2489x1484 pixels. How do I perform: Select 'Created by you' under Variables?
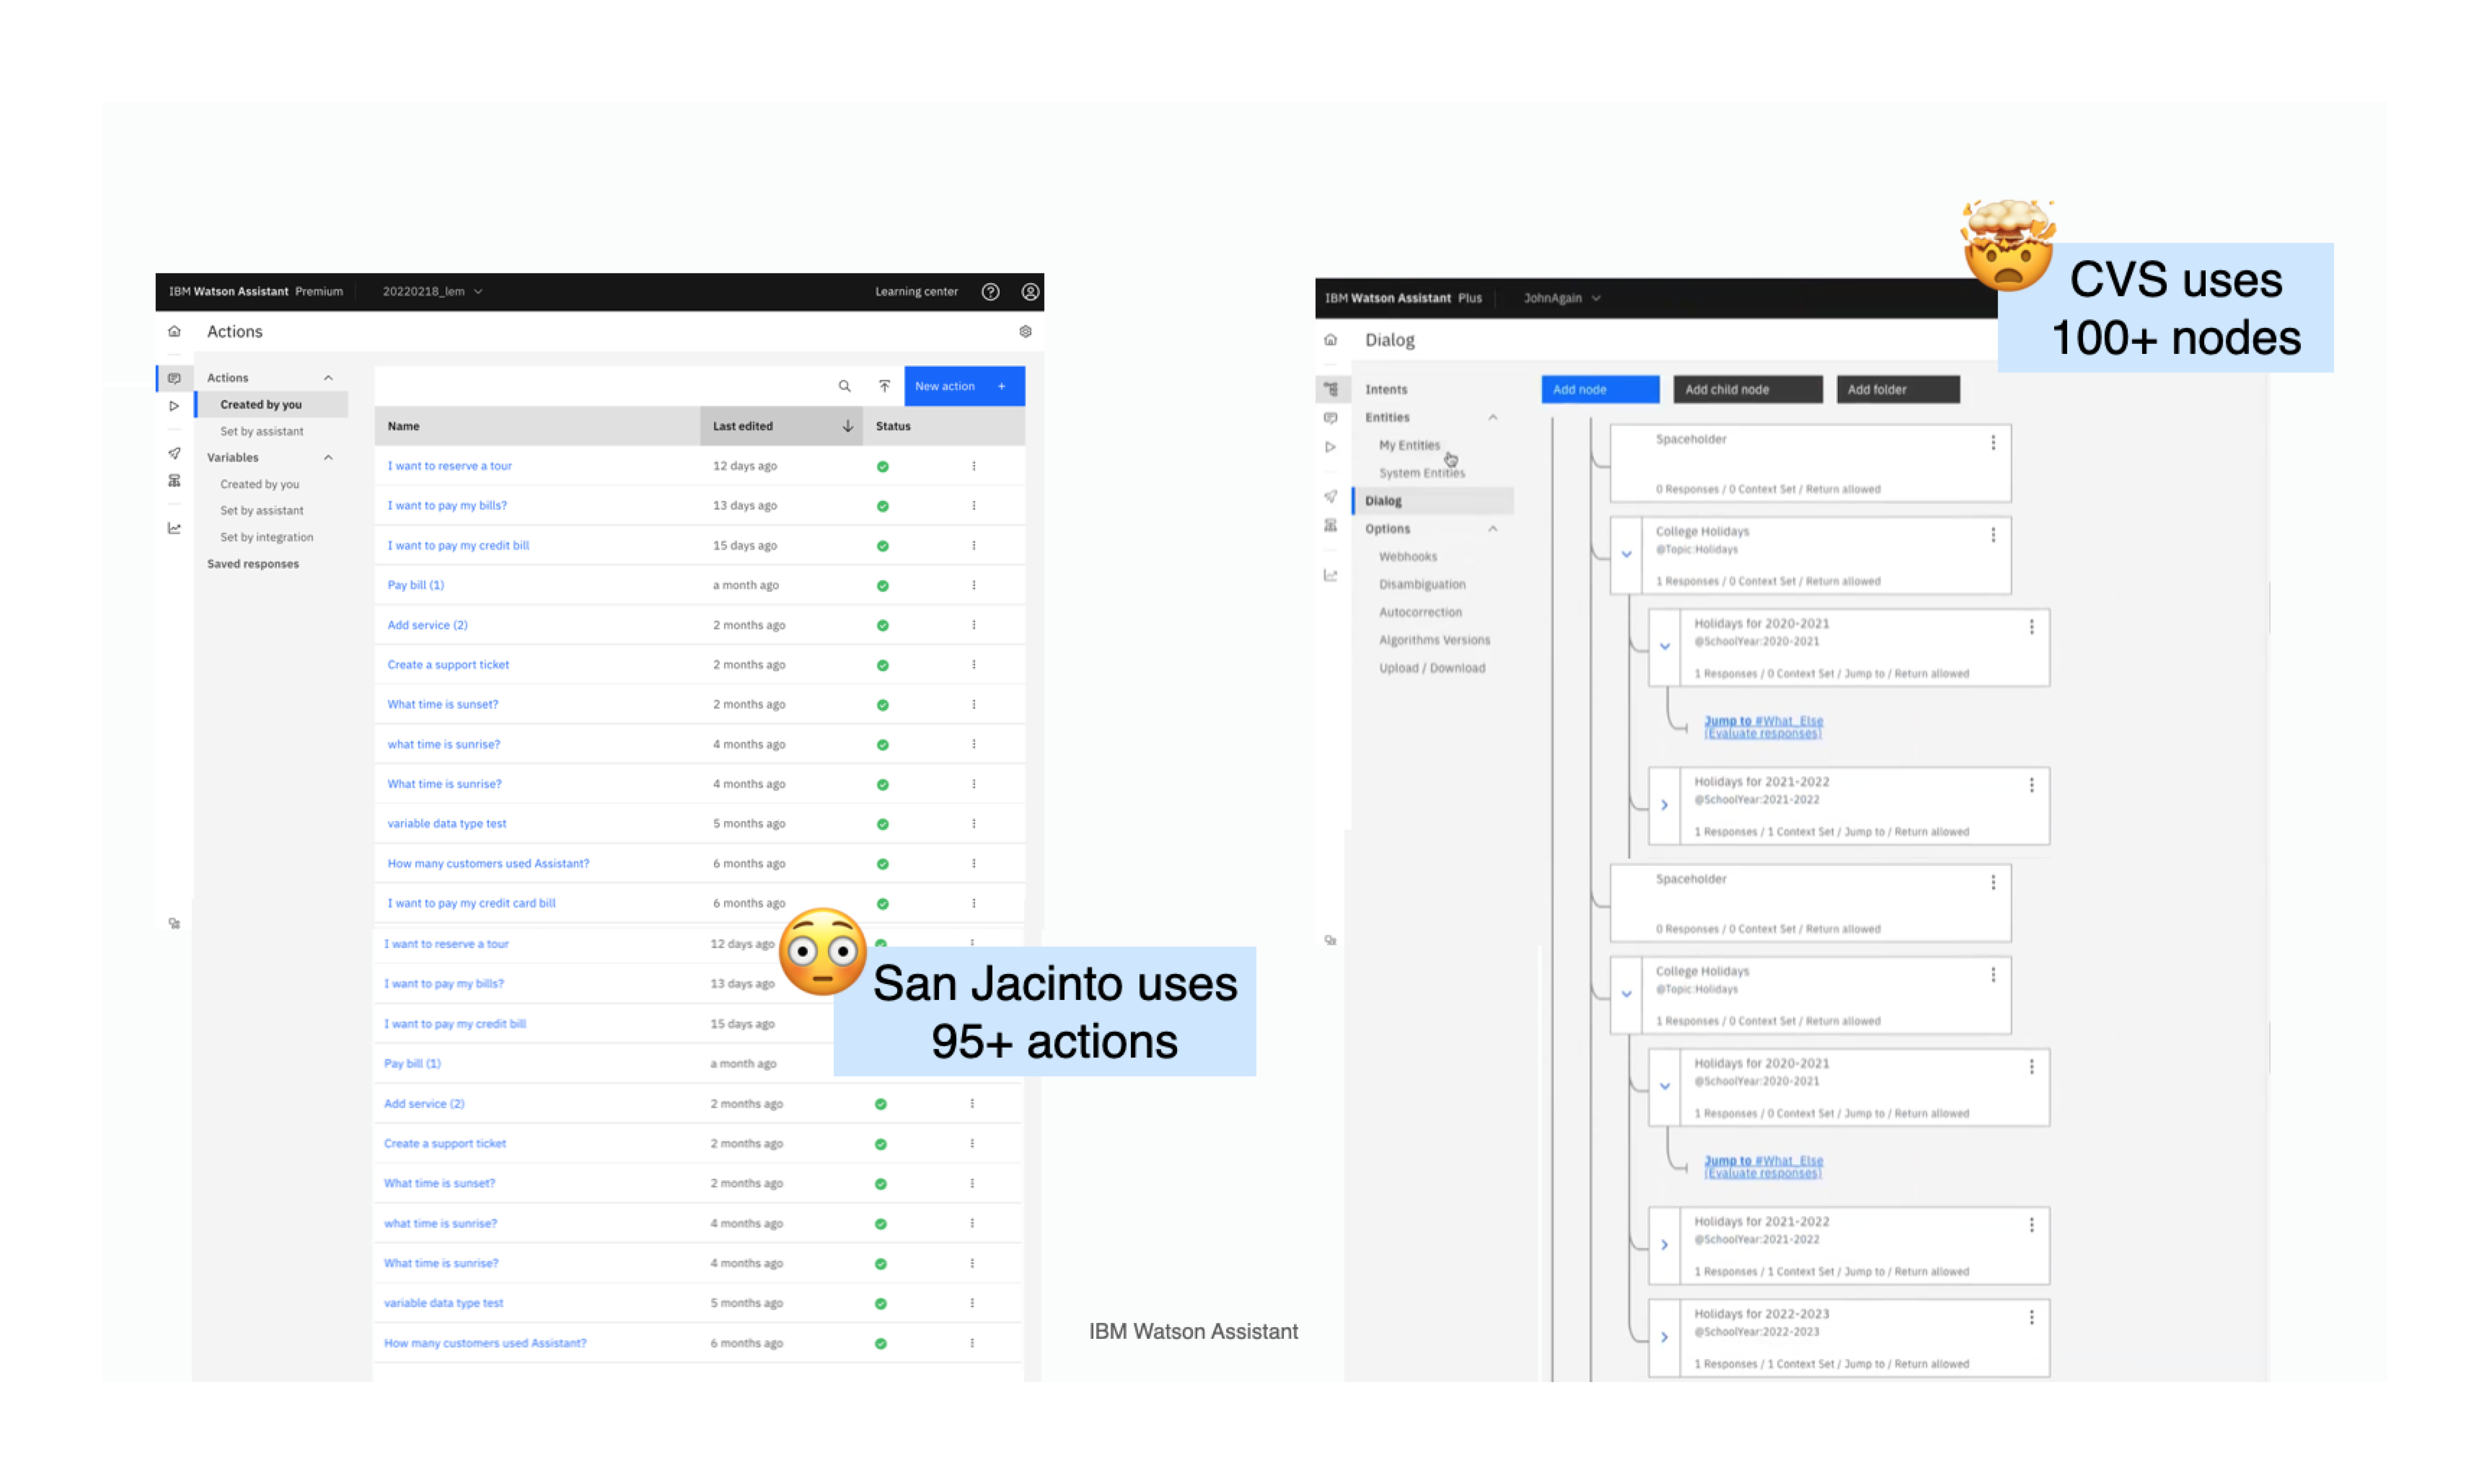point(260,484)
